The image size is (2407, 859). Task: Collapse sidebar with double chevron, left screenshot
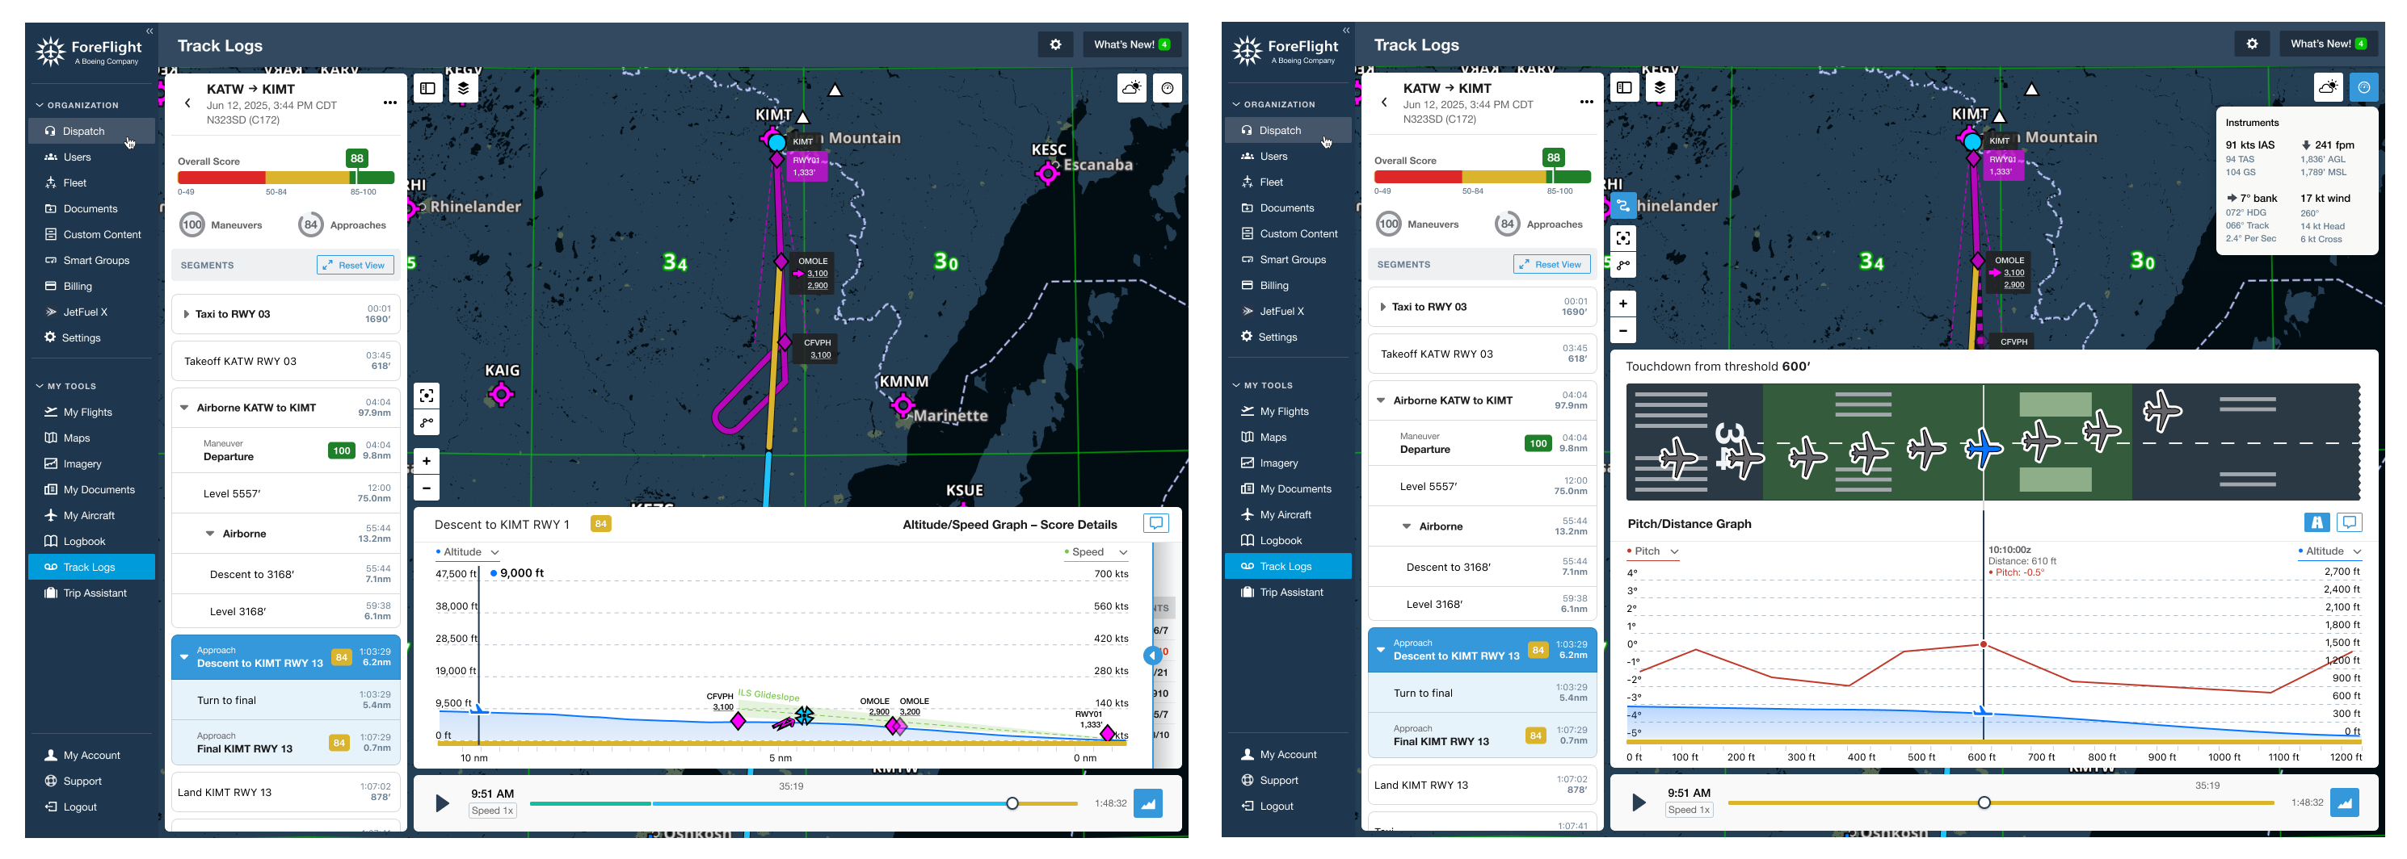[149, 31]
